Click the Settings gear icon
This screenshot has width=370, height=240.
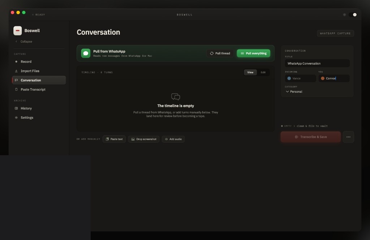point(16,118)
